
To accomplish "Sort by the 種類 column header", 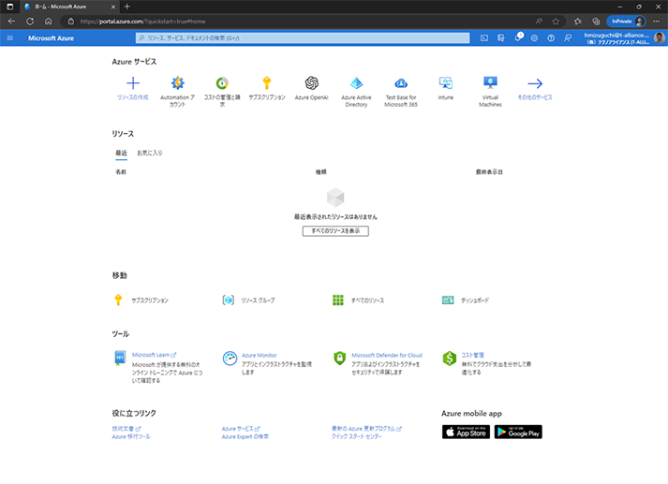I will pos(320,172).
